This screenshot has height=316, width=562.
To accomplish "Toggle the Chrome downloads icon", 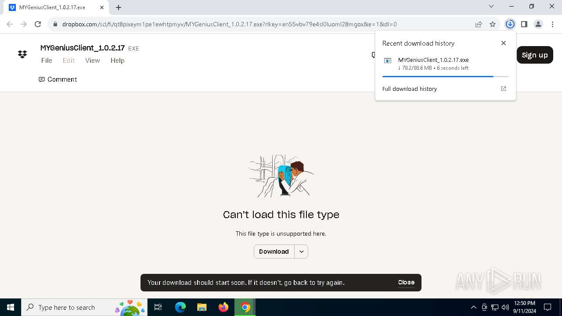I will (510, 24).
